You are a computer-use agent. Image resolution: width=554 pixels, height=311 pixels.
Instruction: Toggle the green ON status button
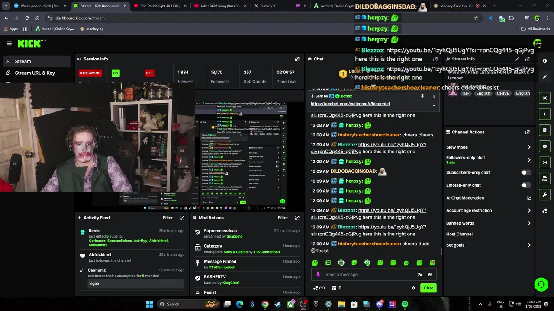click(116, 73)
